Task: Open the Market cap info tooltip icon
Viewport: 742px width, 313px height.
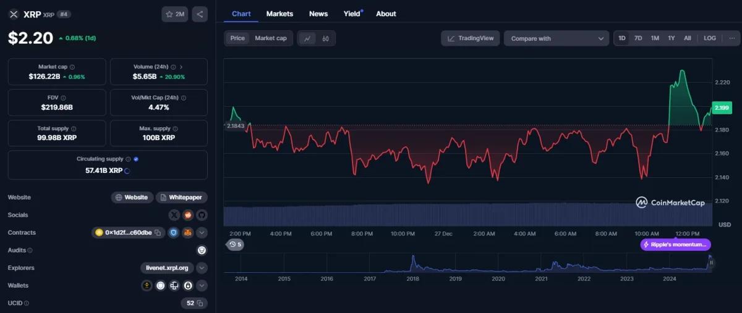Action: coord(72,67)
